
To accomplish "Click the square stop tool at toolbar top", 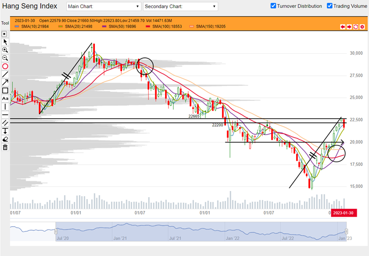I will coord(5,34).
